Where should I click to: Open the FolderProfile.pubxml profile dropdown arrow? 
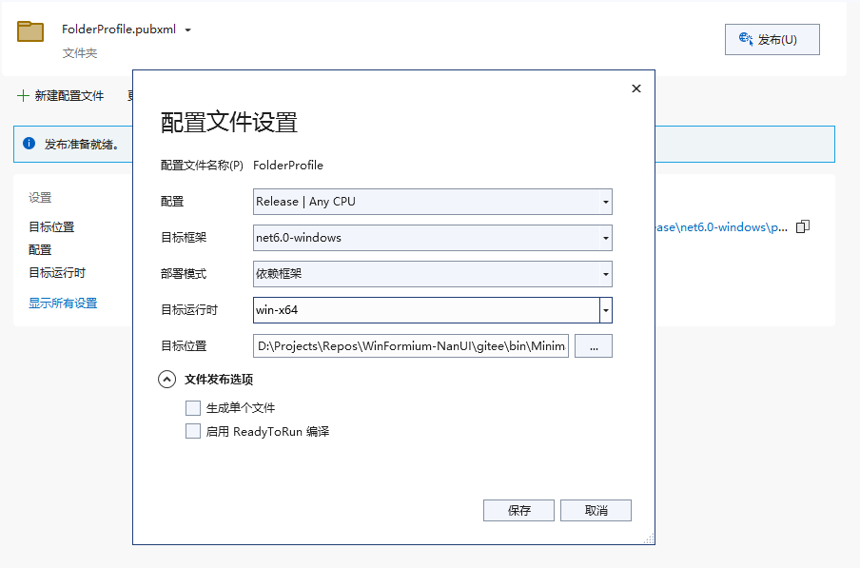[188, 30]
